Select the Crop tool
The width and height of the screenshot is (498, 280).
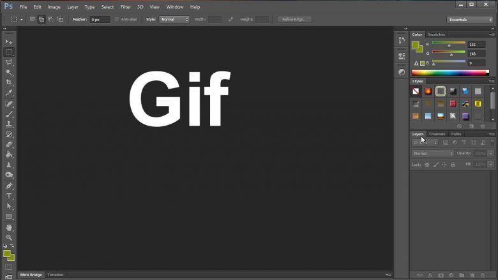click(x=9, y=83)
